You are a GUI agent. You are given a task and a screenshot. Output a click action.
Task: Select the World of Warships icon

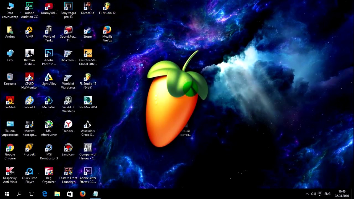point(68,104)
